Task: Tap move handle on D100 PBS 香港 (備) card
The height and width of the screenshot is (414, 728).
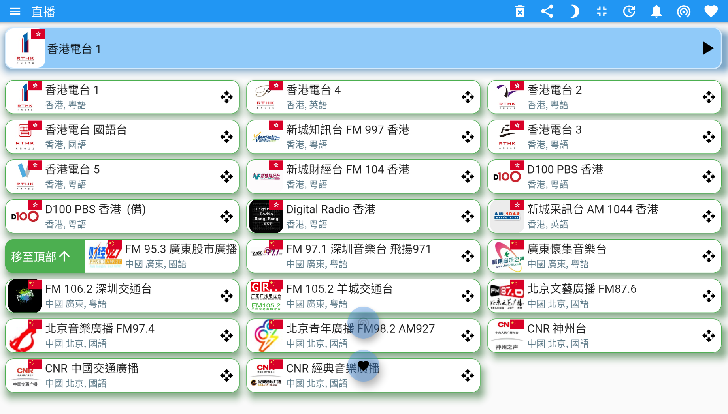Action: [x=226, y=216]
